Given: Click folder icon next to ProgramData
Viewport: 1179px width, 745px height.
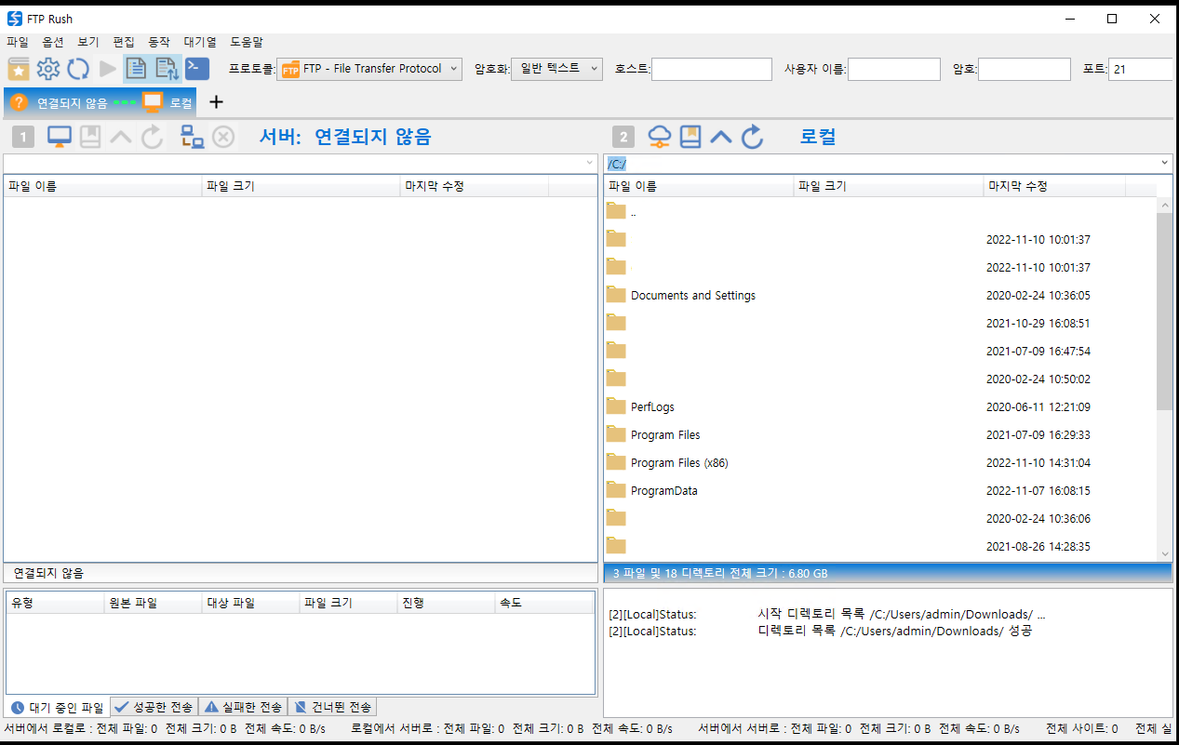Looking at the screenshot, I should coord(616,490).
